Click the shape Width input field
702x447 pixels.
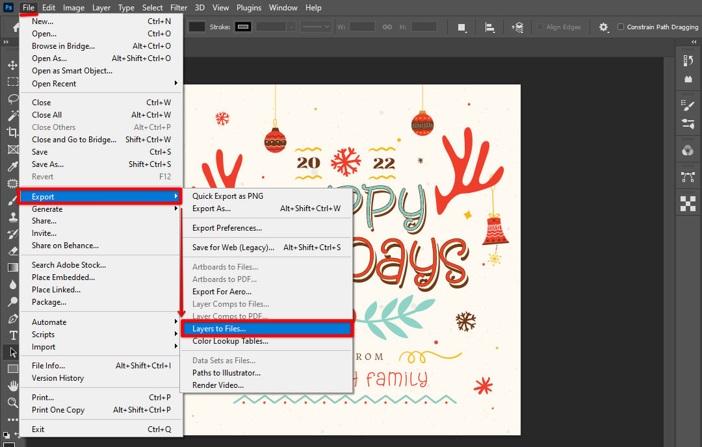362,27
